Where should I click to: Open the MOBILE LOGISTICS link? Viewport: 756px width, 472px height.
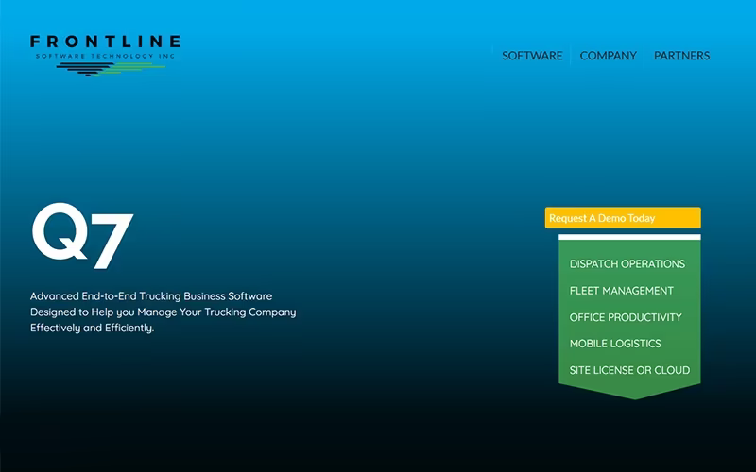[x=615, y=344]
